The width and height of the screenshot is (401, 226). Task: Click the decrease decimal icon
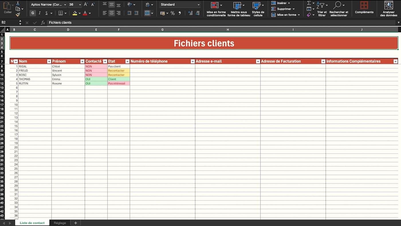198,13
